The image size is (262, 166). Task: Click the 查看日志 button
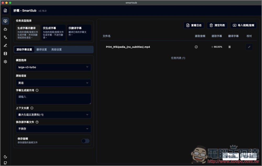tap(194, 25)
